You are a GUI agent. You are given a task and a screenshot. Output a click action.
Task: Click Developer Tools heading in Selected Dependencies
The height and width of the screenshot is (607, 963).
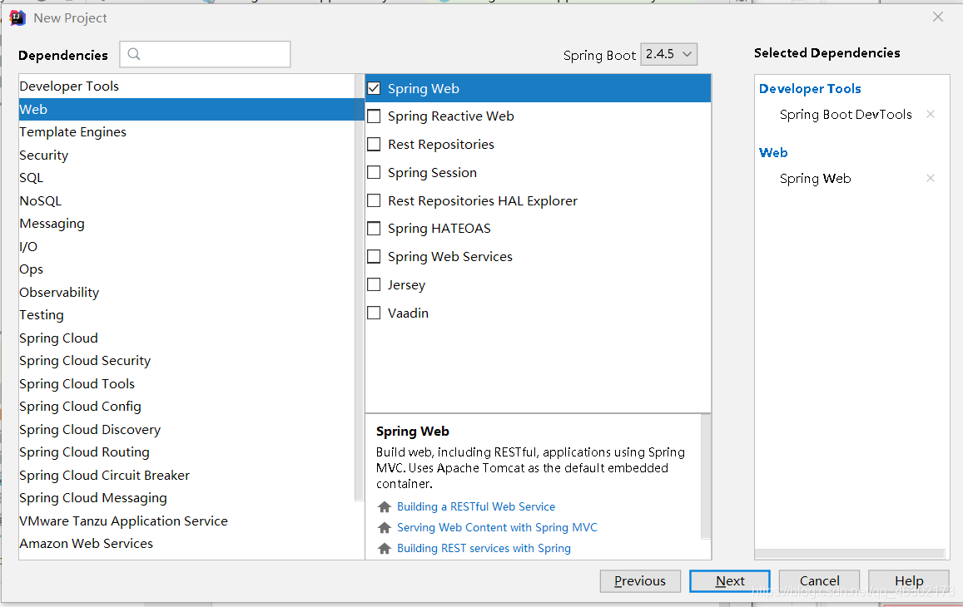(x=810, y=89)
